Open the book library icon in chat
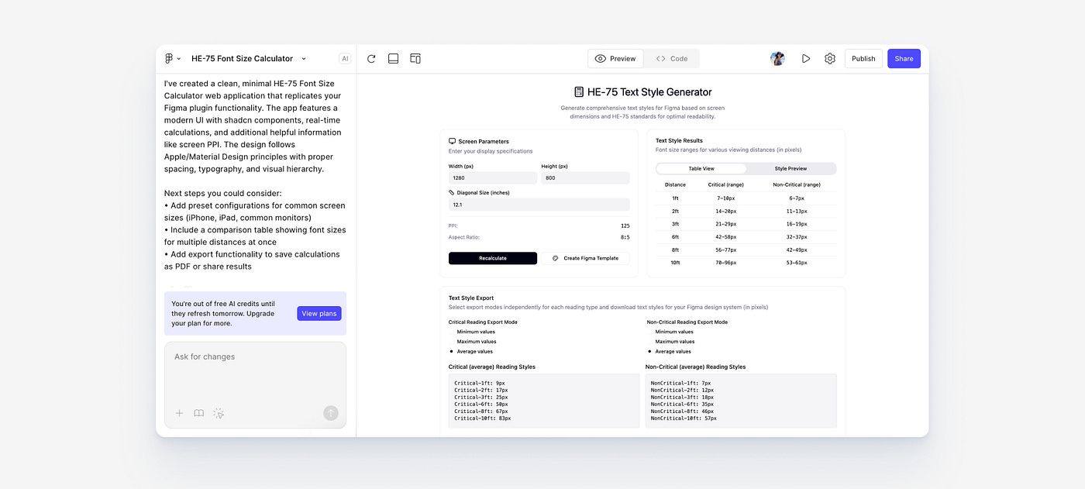1085x489 pixels. click(x=199, y=414)
